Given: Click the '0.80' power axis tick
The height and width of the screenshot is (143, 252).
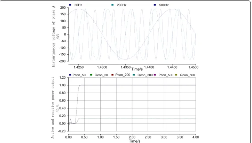Looking at the screenshot, I should click(x=63, y=93).
